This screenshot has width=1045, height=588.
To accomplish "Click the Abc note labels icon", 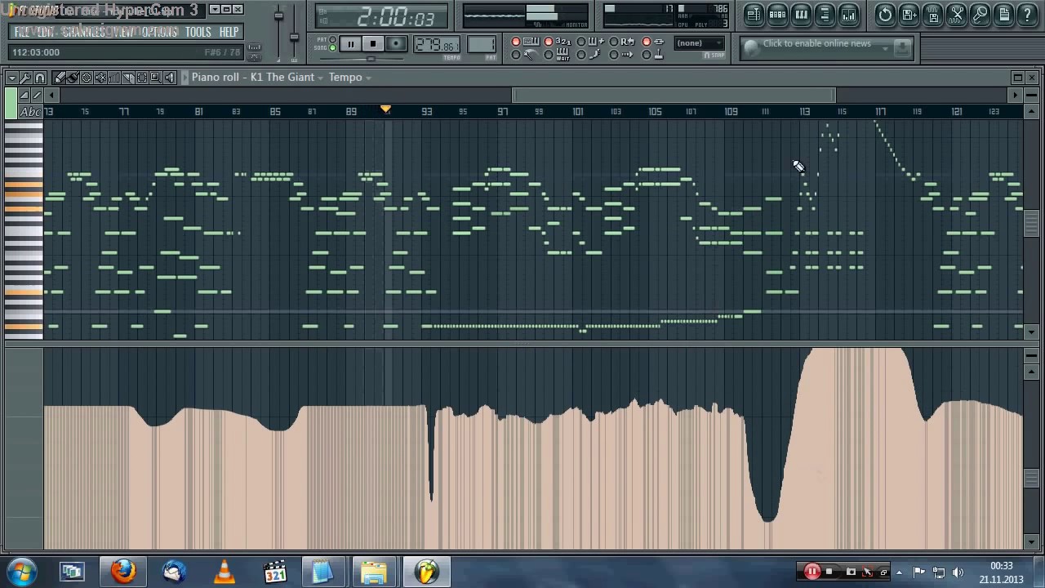I will click(30, 112).
